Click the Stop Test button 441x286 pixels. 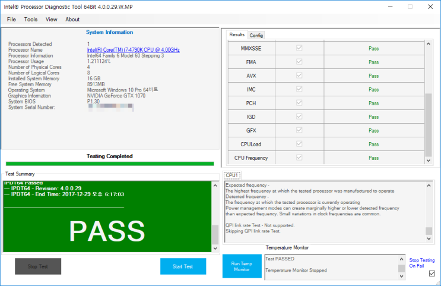pyautogui.click(x=38, y=266)
